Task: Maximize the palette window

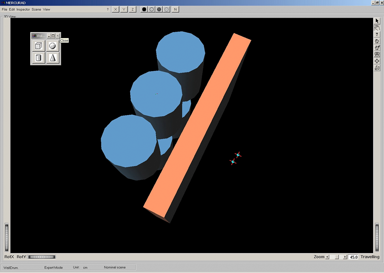Action: point(53,36)
